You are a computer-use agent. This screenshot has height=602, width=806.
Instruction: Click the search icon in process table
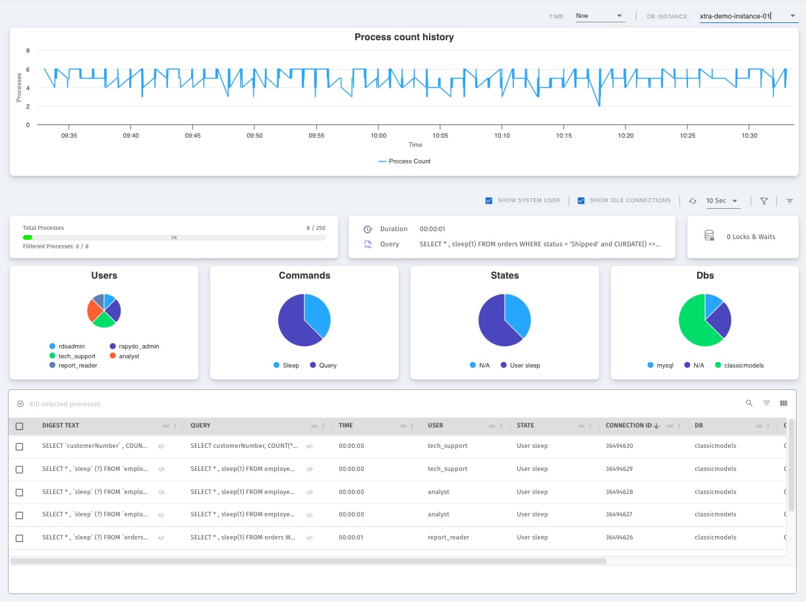(x=749, y=403)
